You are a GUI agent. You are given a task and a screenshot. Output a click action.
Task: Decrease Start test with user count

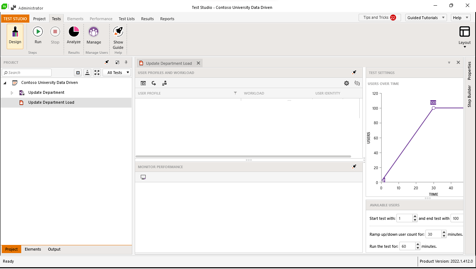click(415, 220)
